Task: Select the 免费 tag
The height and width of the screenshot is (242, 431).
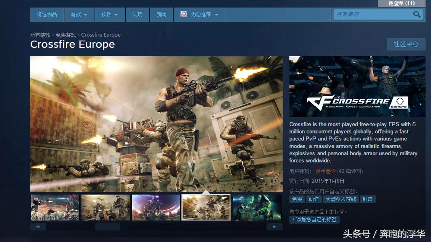Action: point(297,199)
